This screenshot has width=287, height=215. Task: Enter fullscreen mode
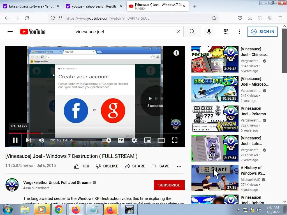pos(174,140)
